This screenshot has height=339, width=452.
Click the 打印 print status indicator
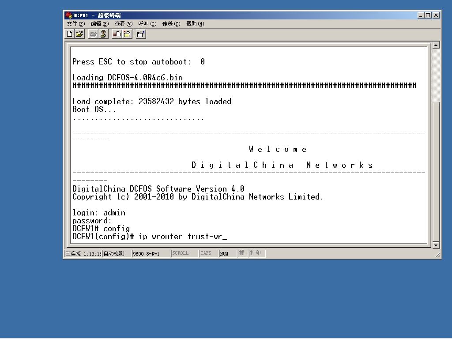click(x=257, y=253)
